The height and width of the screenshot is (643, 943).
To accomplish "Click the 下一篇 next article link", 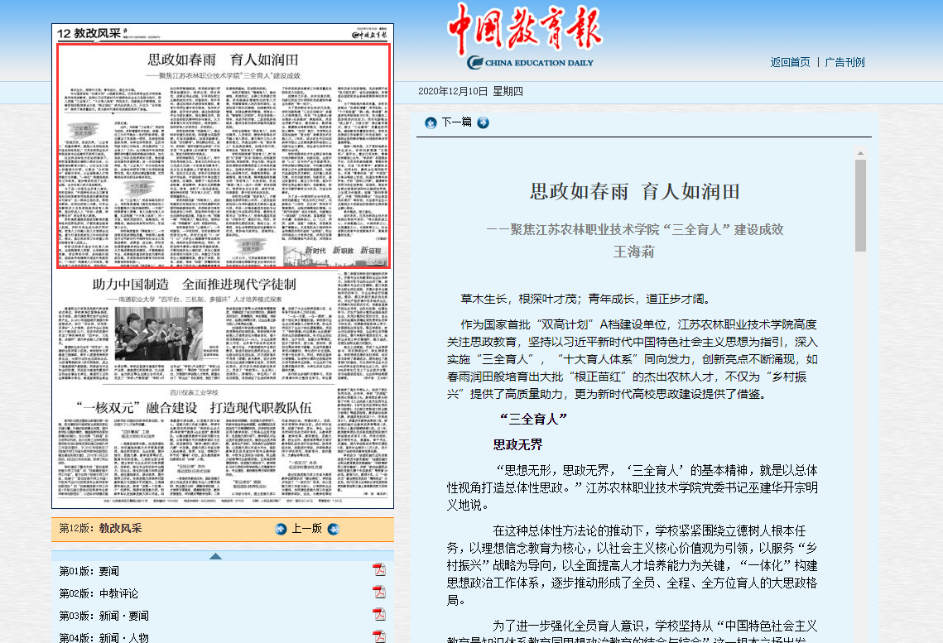I will pos(456,122).
